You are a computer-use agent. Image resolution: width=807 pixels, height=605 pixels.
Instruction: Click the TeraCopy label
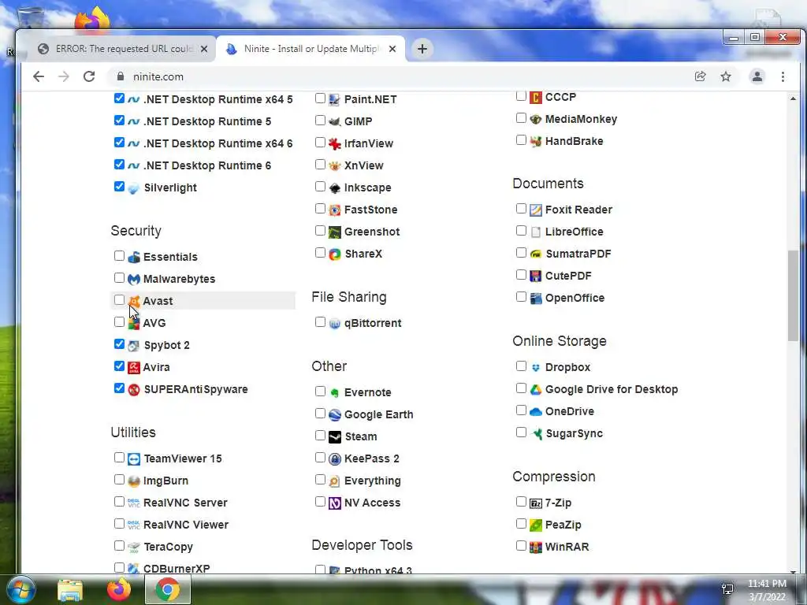[169, 547]
